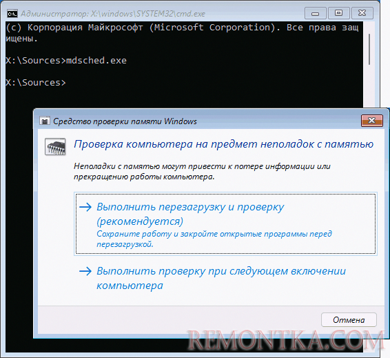Click the text Сохраните работу и закройте открытые программы

[214, 239]
